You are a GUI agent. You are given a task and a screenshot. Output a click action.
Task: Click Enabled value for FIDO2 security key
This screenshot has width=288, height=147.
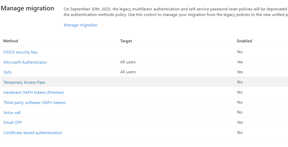(240, 52)
